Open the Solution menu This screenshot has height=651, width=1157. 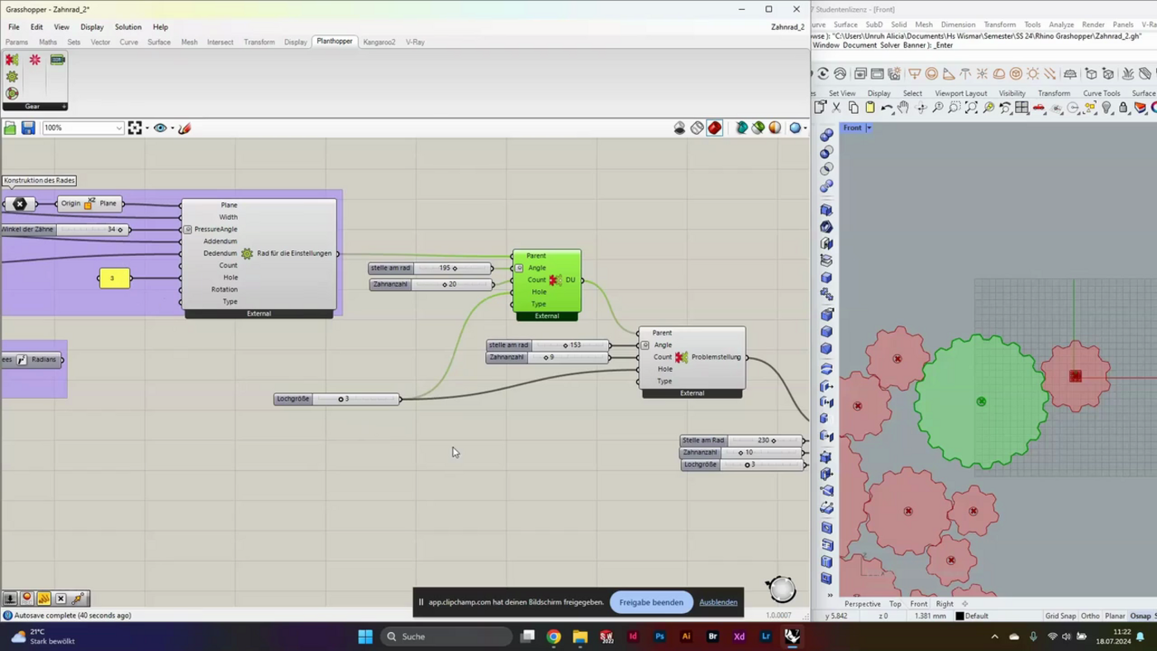click(127, 27)
